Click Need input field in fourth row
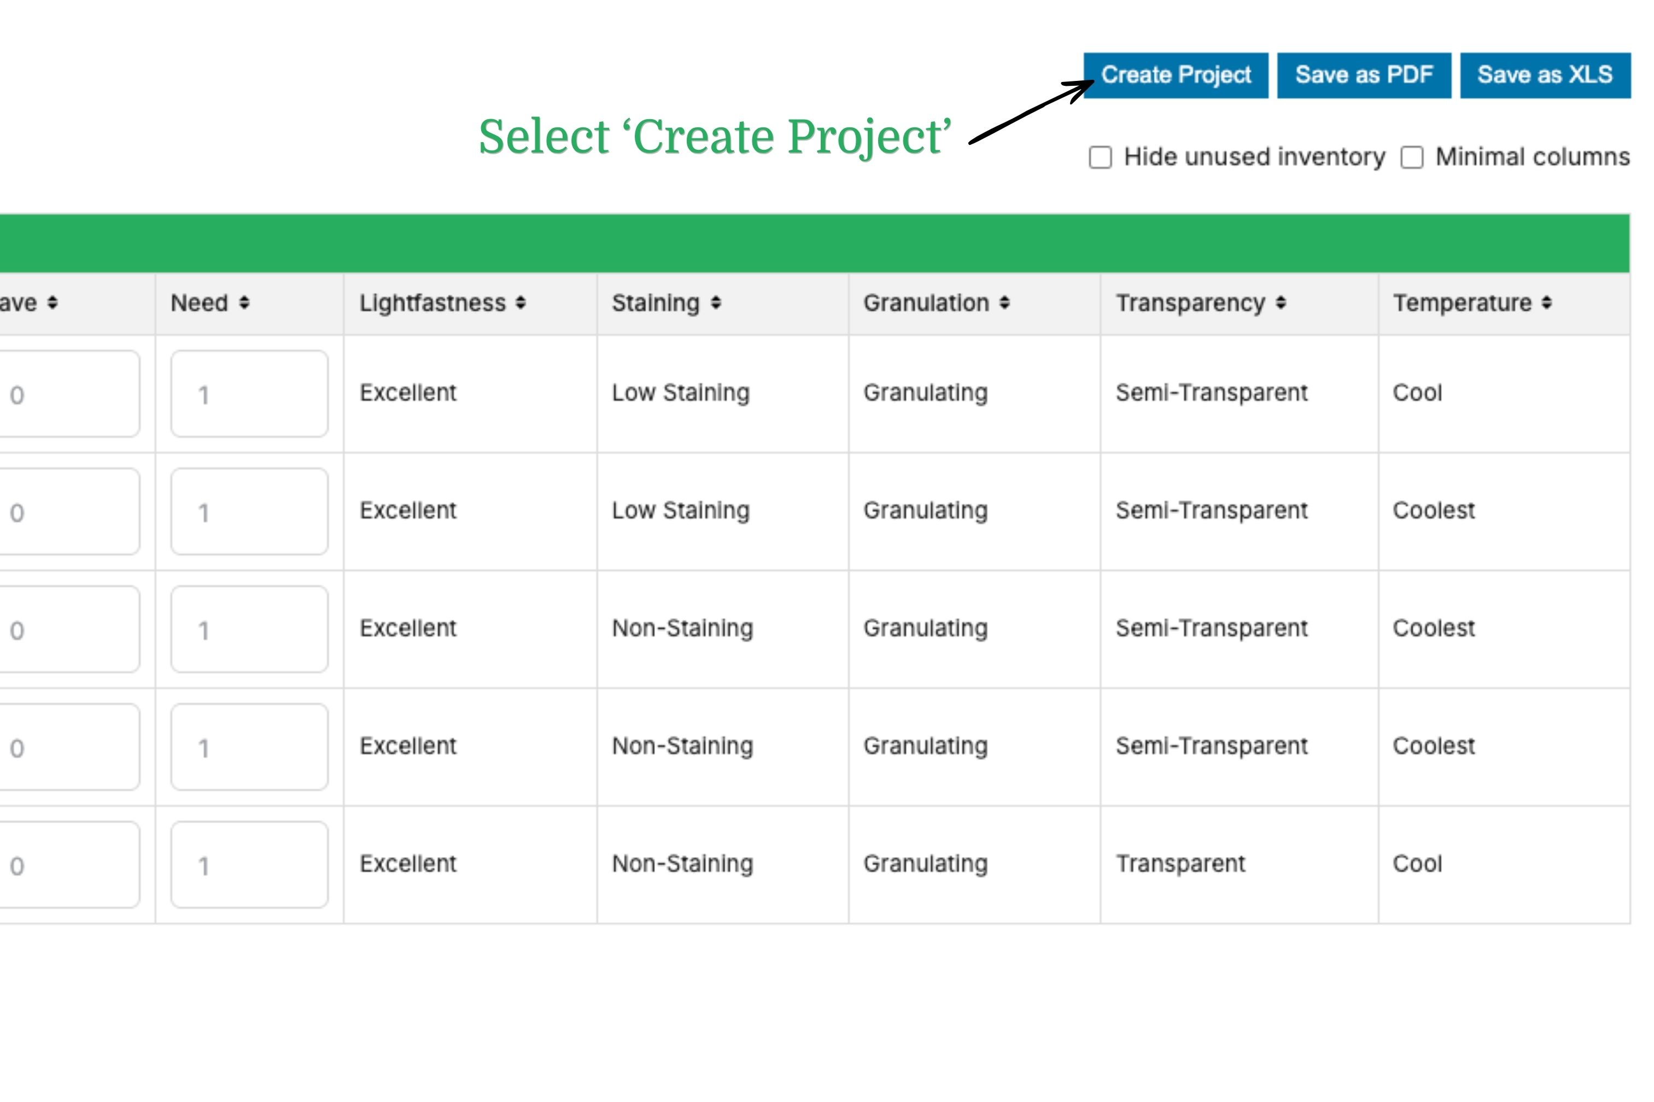The height and width of the screenshot is (1102, 1654). [x=249, y=747]
